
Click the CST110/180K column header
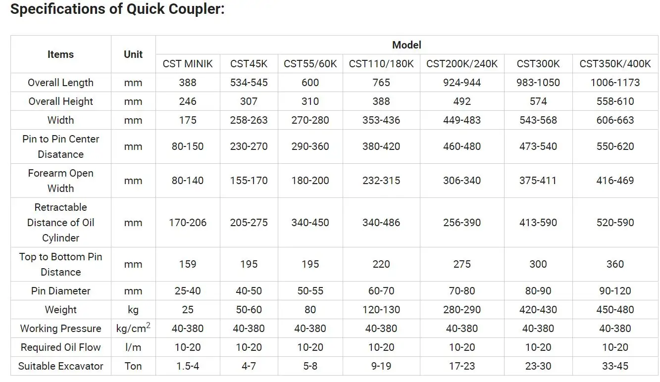(381, 64)
